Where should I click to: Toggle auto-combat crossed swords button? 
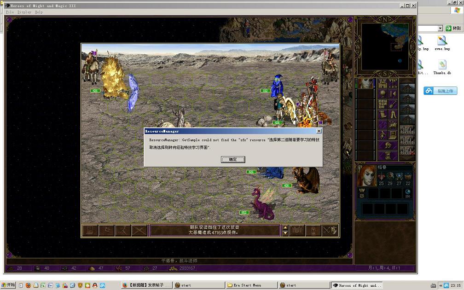(x=139, y=231)
